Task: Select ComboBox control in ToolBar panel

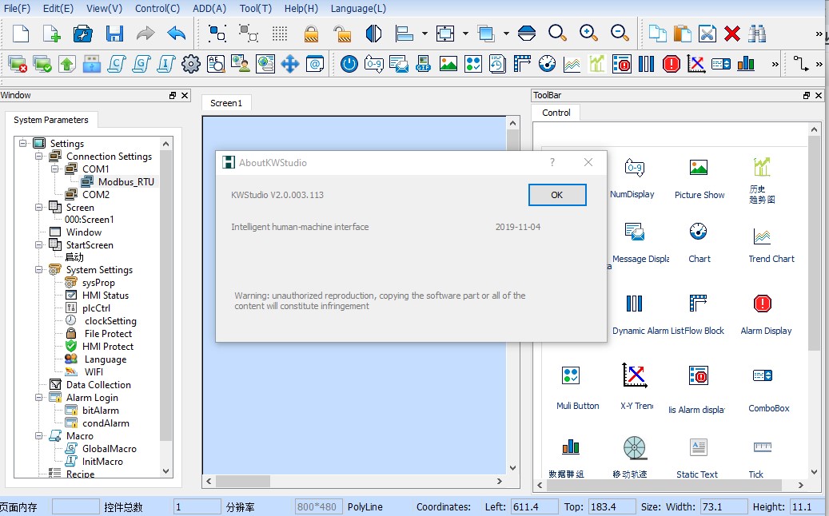Action: tap(768, 390)
